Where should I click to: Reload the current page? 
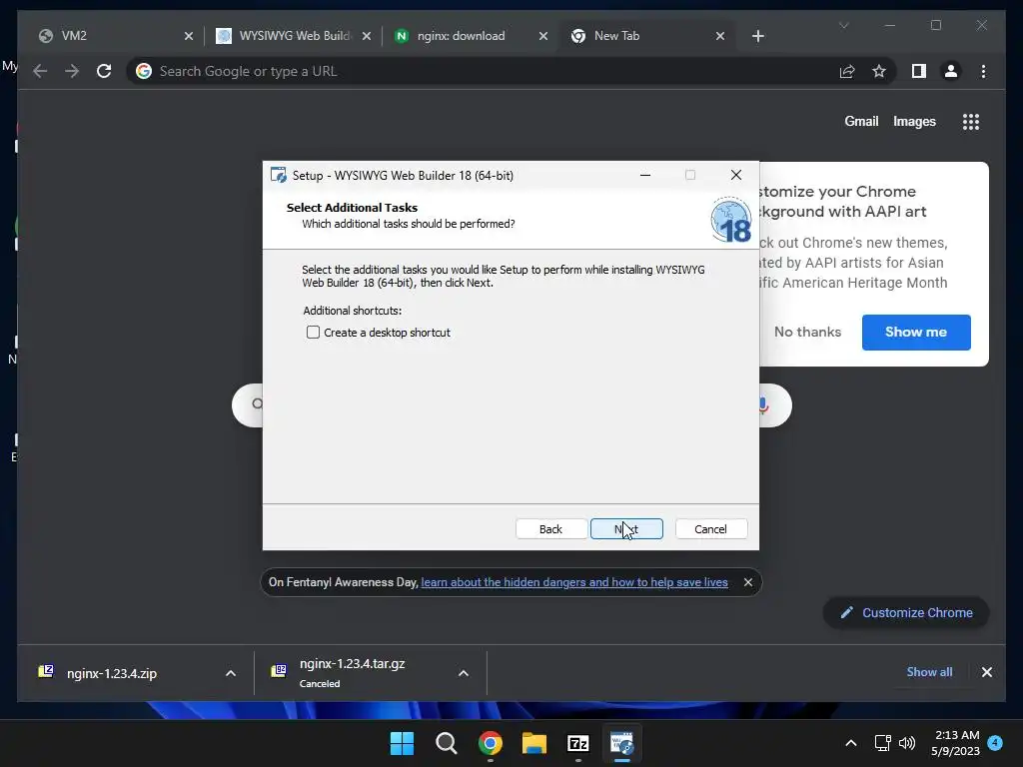point(104,71)
